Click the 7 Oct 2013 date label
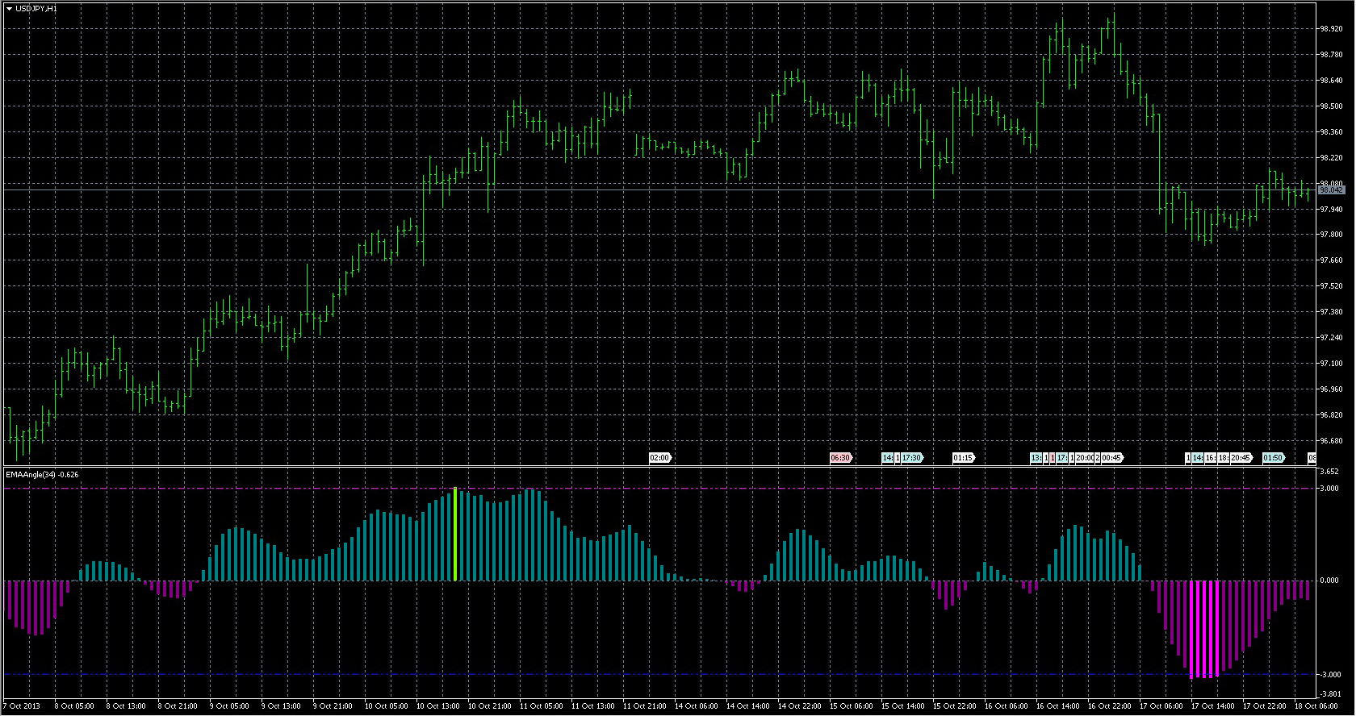The width and height of the screenshot is (1356, 716). click(x=22, y=706)
